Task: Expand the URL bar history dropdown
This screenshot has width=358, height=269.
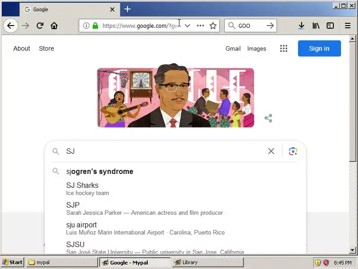Action: click(188, 26)
